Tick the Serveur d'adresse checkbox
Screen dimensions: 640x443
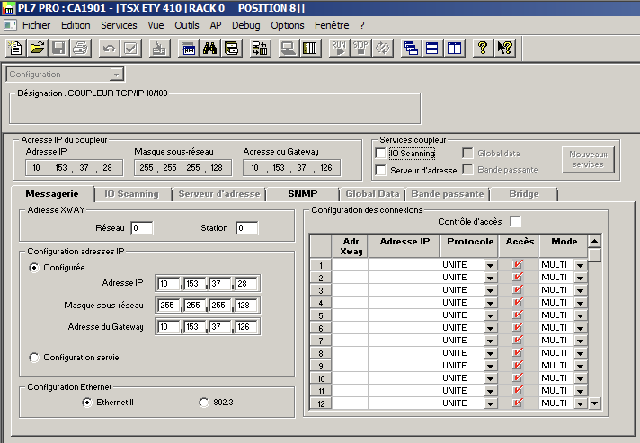[381, 170]
